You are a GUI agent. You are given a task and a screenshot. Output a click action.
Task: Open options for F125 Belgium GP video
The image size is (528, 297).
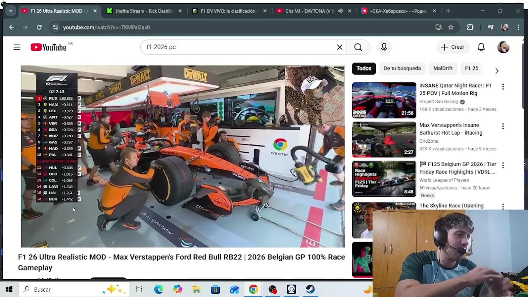point(503,165)
